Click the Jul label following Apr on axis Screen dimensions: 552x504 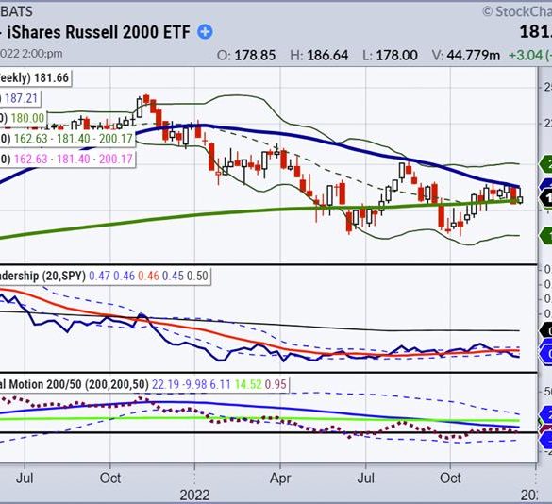(x=366, y=479)
